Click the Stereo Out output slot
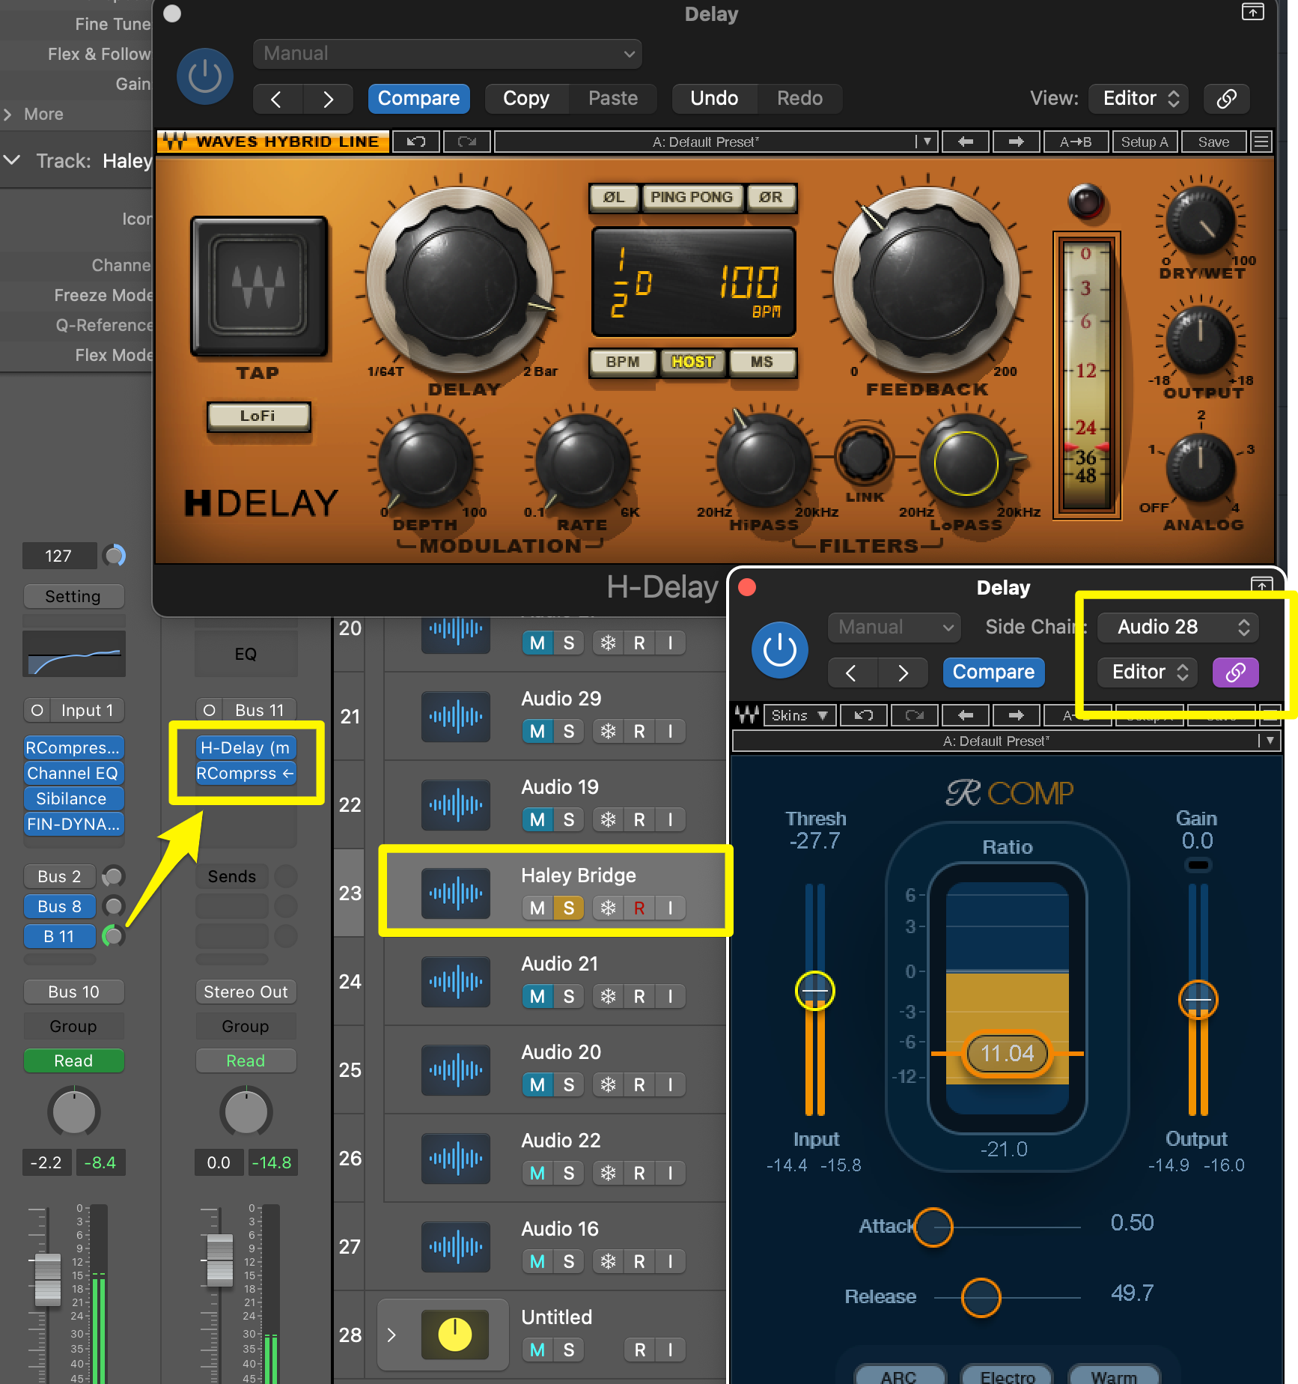The width and height of the screenshot is (1298, 1384). 246,992
